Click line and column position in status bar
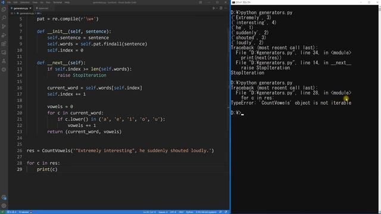This screenshot has width=381, height=214. coord(149,212)
